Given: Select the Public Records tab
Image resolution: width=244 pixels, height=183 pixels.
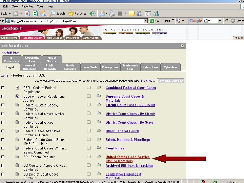Looking at the screenshot, I should [50, 67].
